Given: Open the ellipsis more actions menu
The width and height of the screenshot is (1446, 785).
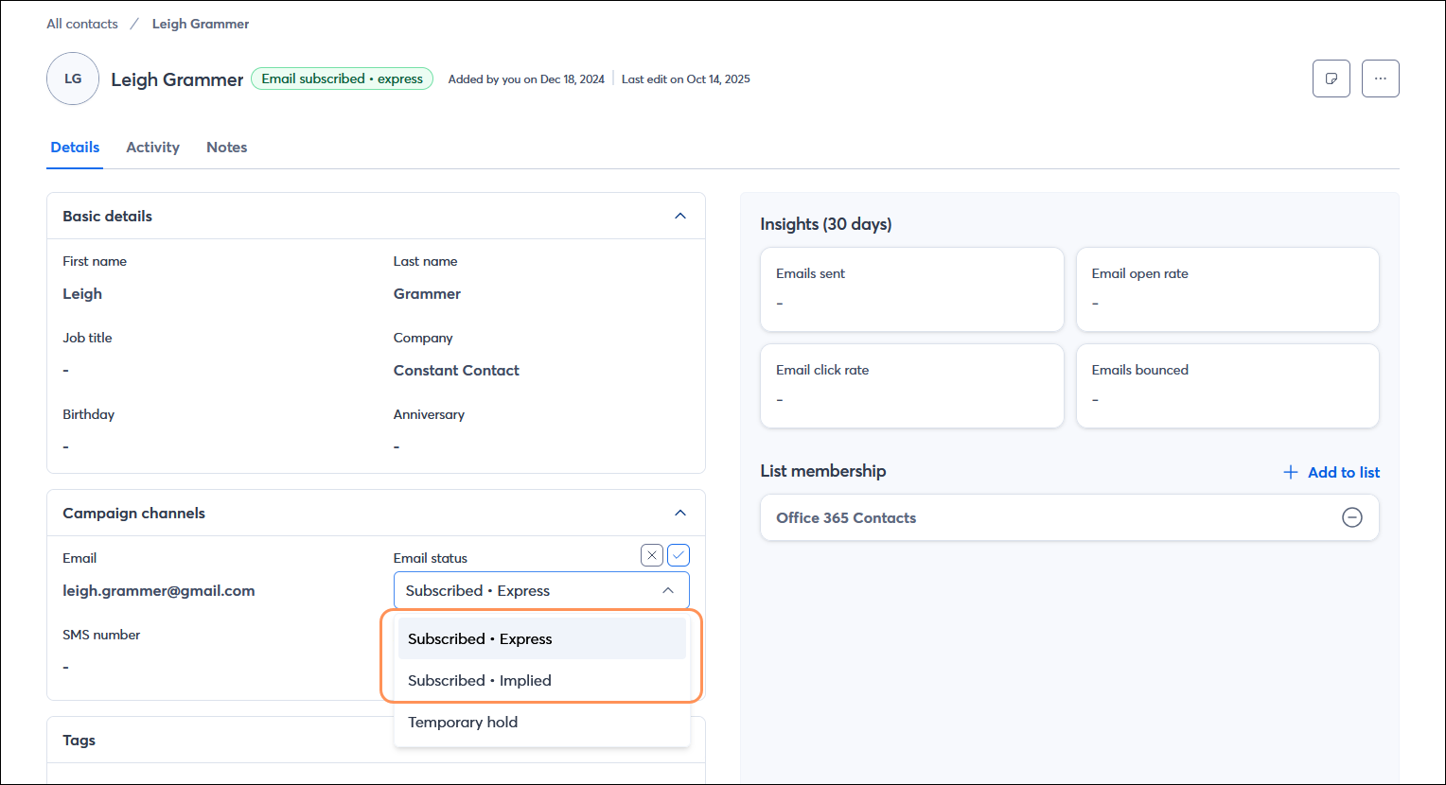Looking at the screenshot, I should (1380, 78).
